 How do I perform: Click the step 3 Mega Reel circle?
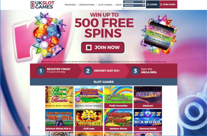click(x=135, y=71)
